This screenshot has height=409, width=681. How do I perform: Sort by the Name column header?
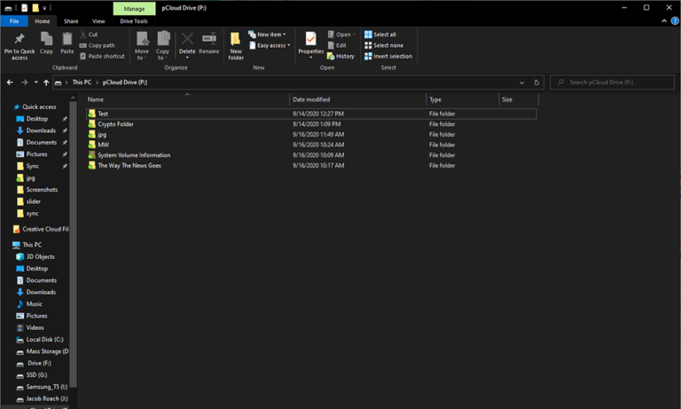[188, 99]
